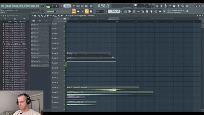Stop playback with the stop button
Screen dimensions: 204x115
tap(56, 6)
